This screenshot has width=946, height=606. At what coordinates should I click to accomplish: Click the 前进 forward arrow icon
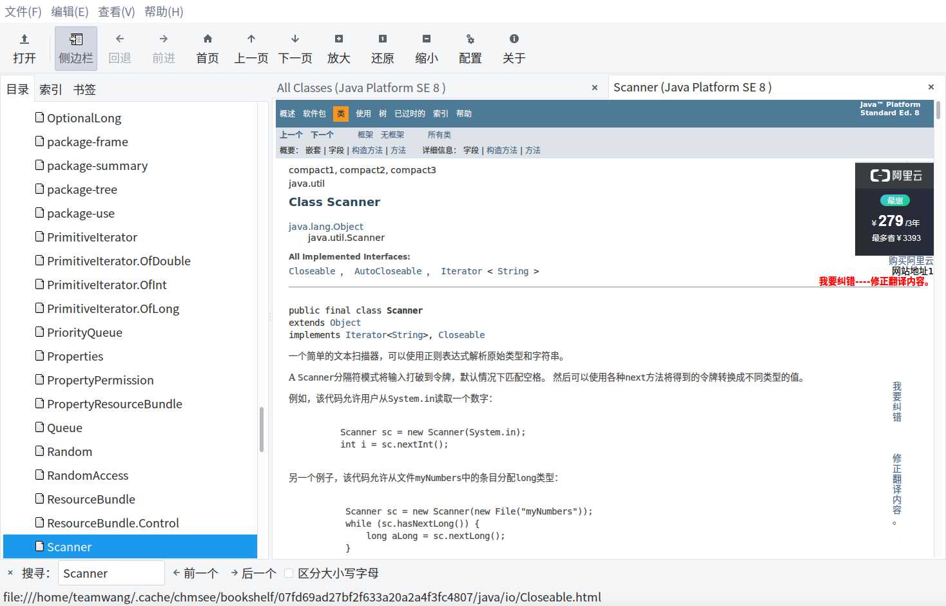(x=164, y=39)
